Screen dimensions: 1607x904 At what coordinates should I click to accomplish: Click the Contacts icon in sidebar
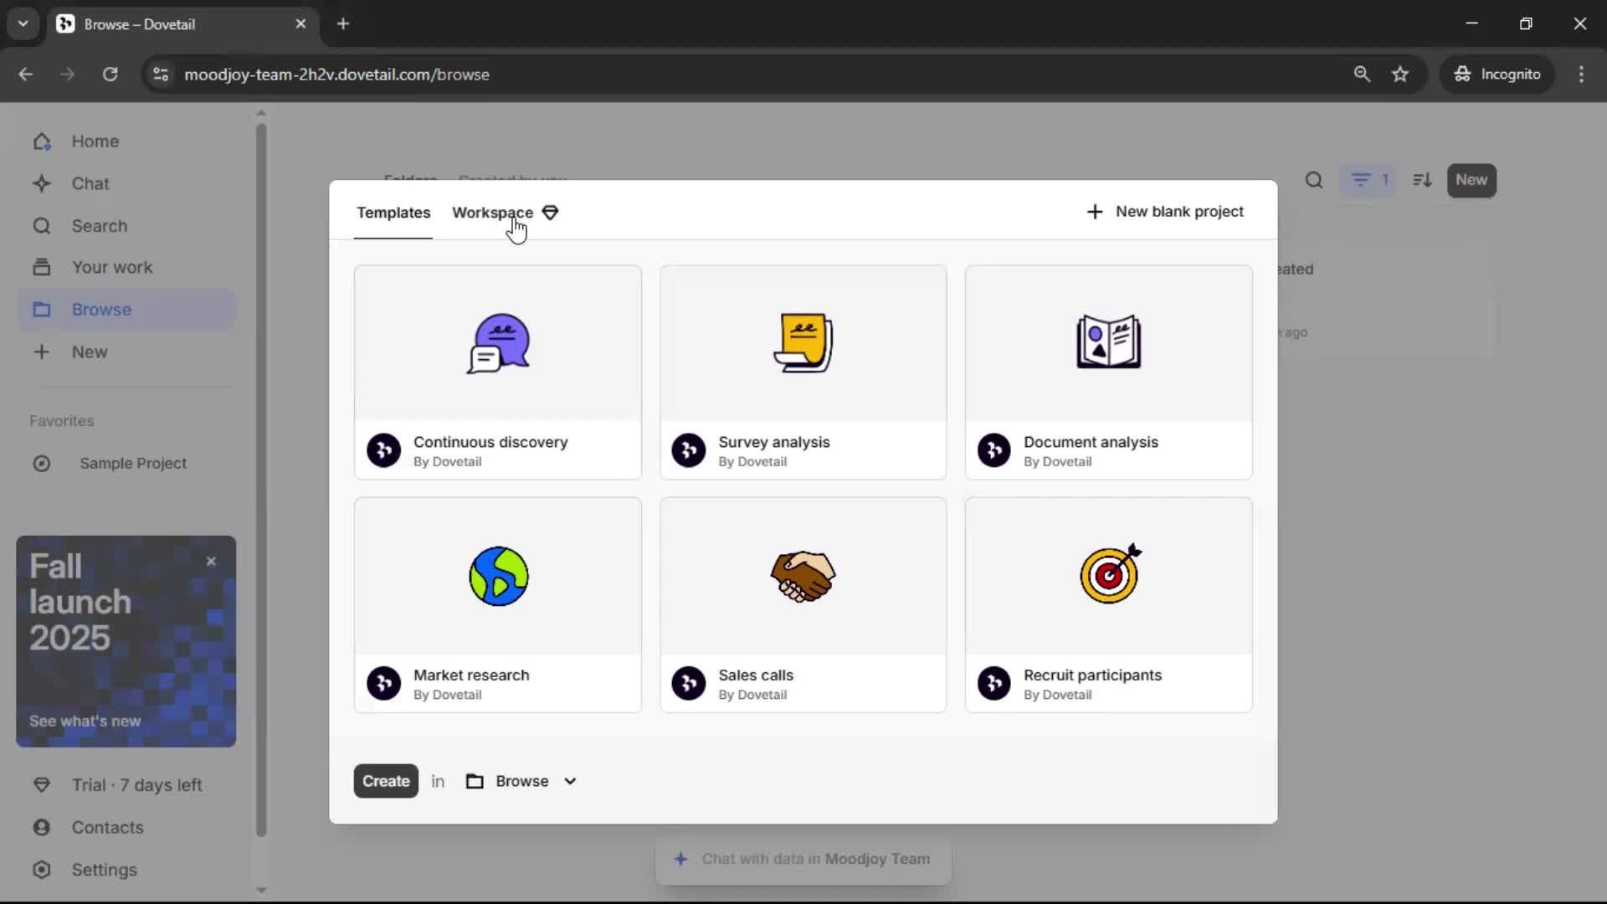click(x=42, y=827)
